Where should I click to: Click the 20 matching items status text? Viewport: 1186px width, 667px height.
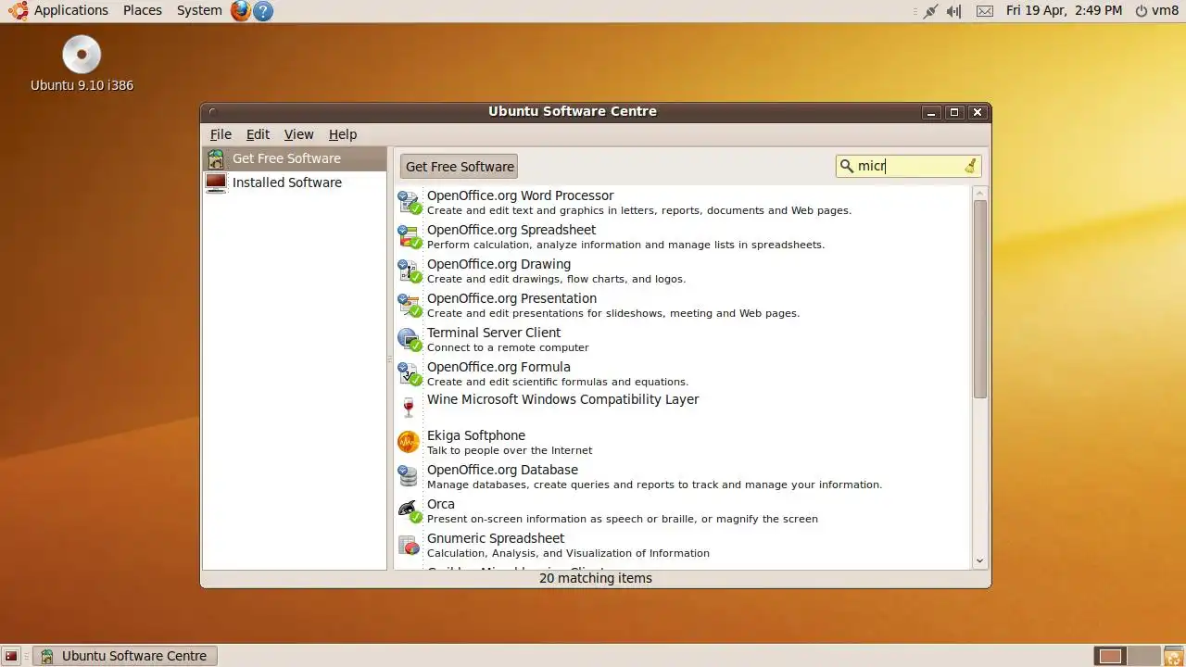point(596,578)
